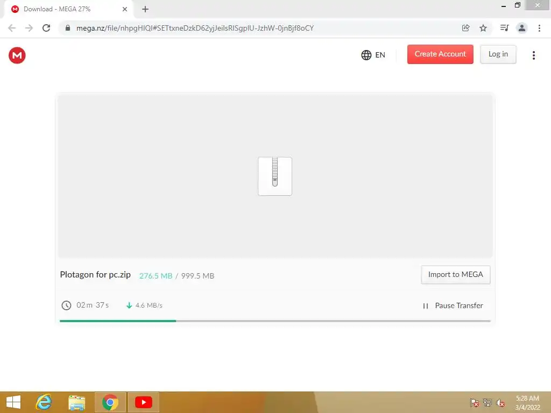Click the 276.5 MB downloaded size text
551x413 pixels.
pos(156,276)
